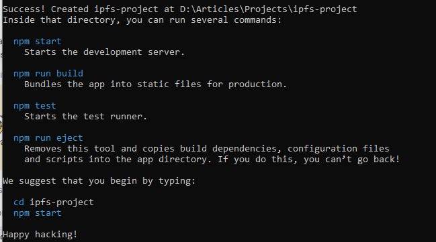Click the 'npm run build' command text
The height and width of the screenshot is (242, 436).
(48, 74)
